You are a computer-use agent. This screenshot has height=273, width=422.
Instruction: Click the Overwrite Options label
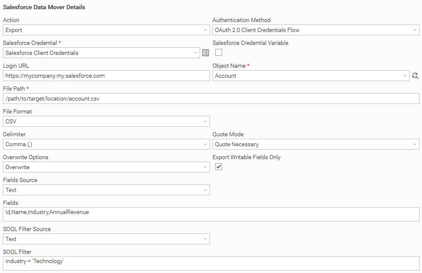(25, 157)
